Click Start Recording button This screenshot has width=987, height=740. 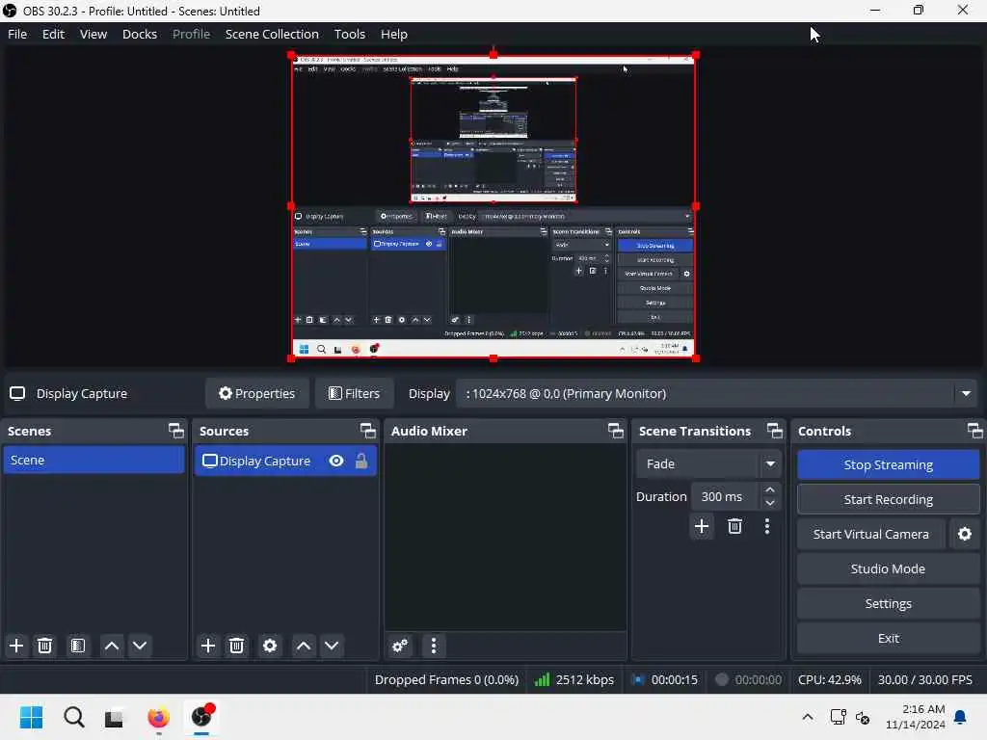coord(888,500)
